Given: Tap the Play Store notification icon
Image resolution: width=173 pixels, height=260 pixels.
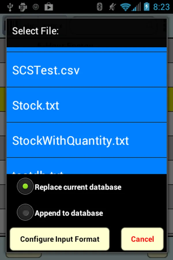Looking at the screenshot, I should pos(49,6).
